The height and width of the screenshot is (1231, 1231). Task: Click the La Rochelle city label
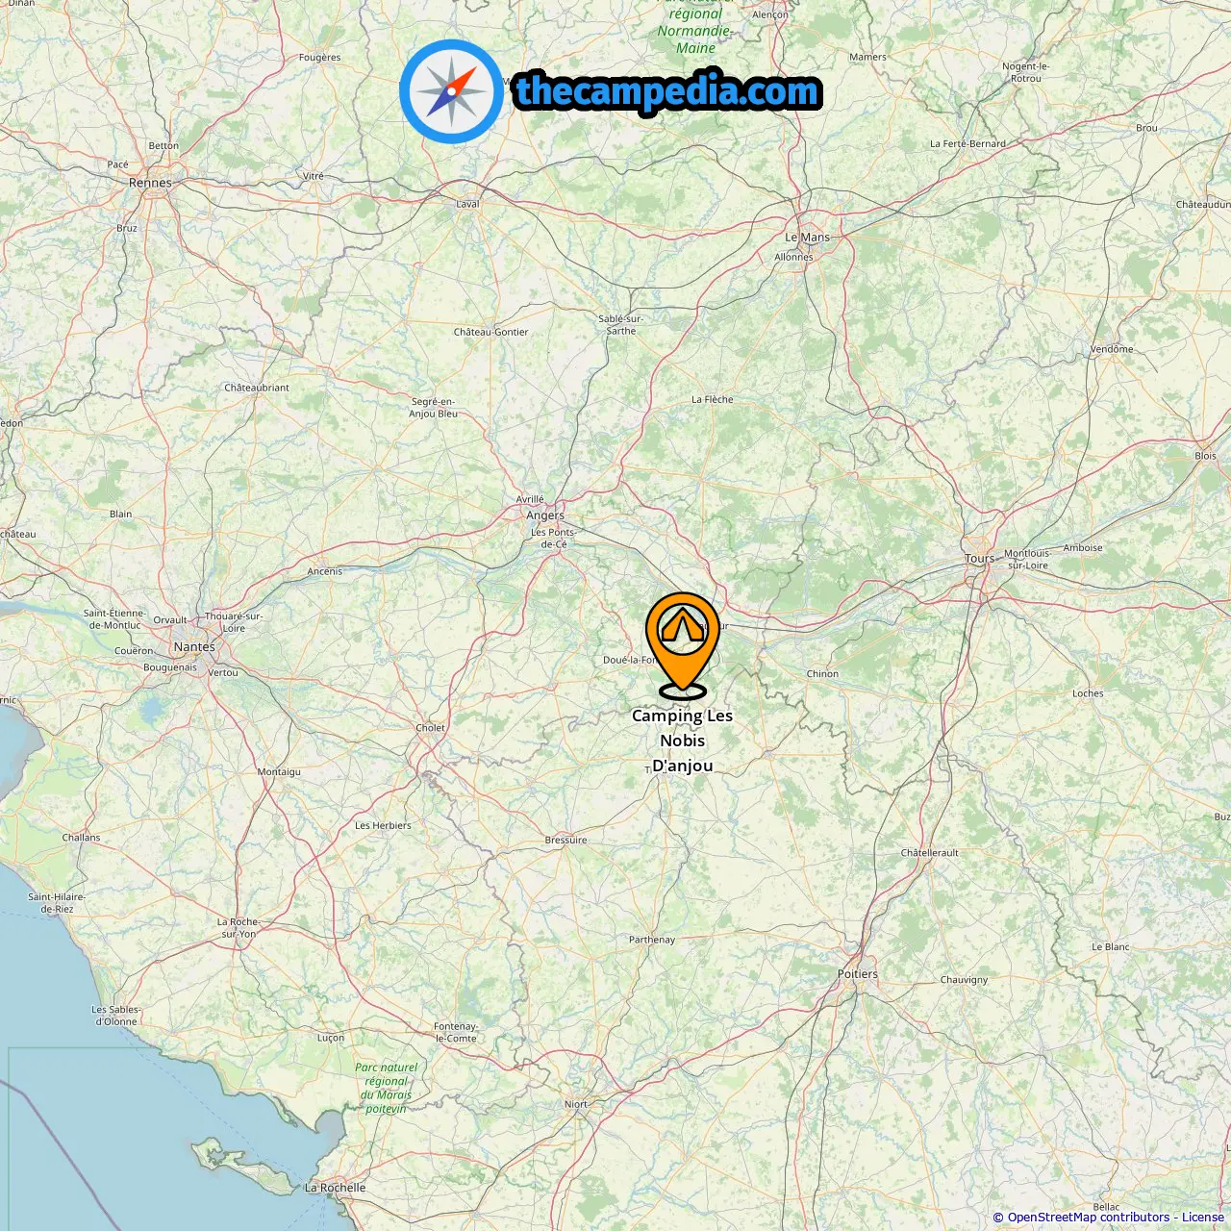[x=336, y=1188]
